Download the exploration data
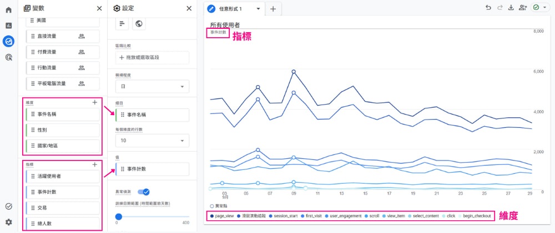555x233 pixels. point(511,7)
